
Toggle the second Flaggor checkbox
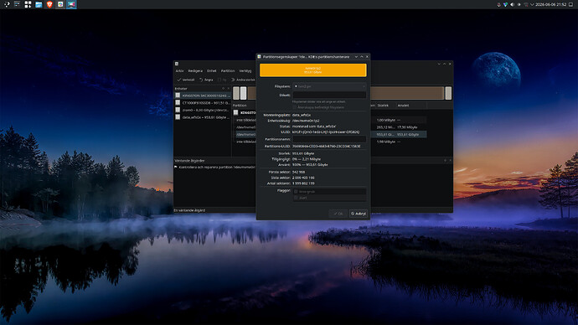tap(296, 198)
